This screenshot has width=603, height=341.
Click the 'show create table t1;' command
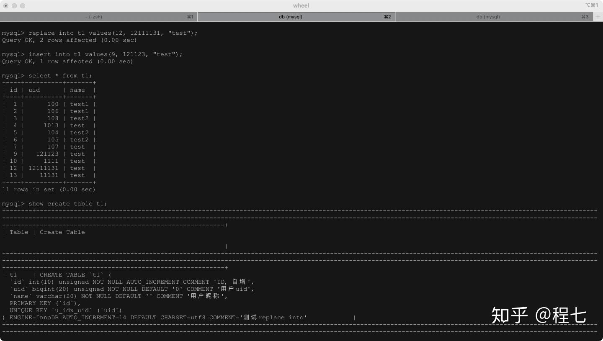pyautogui.click(x=54, y=204)
